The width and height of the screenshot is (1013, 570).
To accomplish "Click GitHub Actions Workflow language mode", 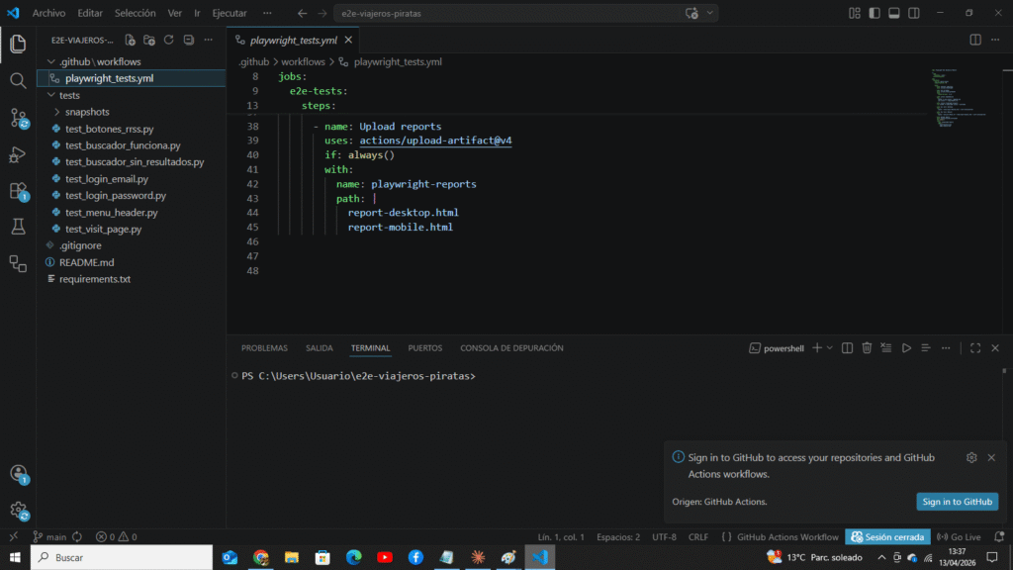I will pos(787,537).
